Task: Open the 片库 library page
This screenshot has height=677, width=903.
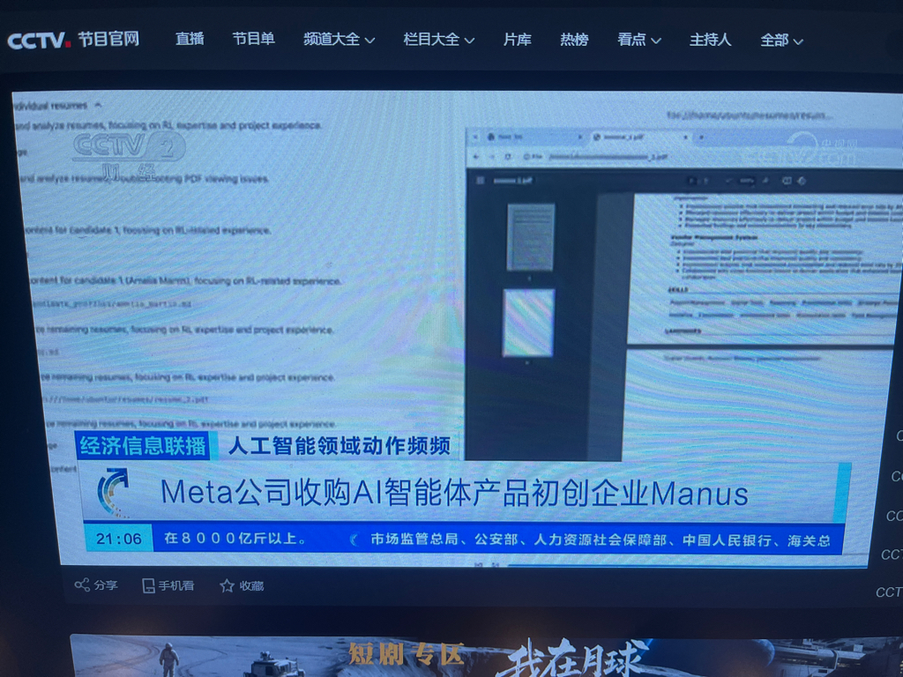Action: coord(517,39)
